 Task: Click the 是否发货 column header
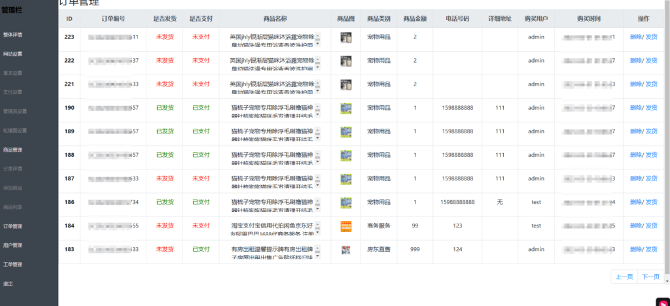[x=165, y=19]
